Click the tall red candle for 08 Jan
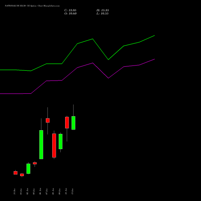The width and height of the screenshot is (201, 201). (54, 146)
